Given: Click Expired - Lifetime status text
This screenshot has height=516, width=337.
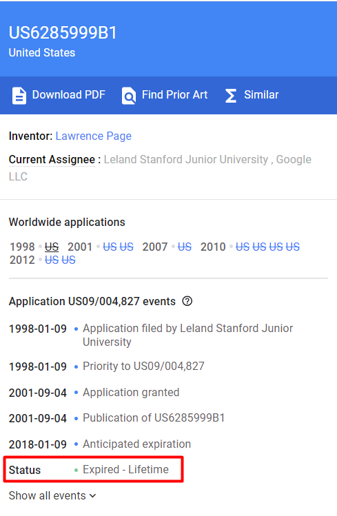Looking at the screenshot, I should [125, 469].
